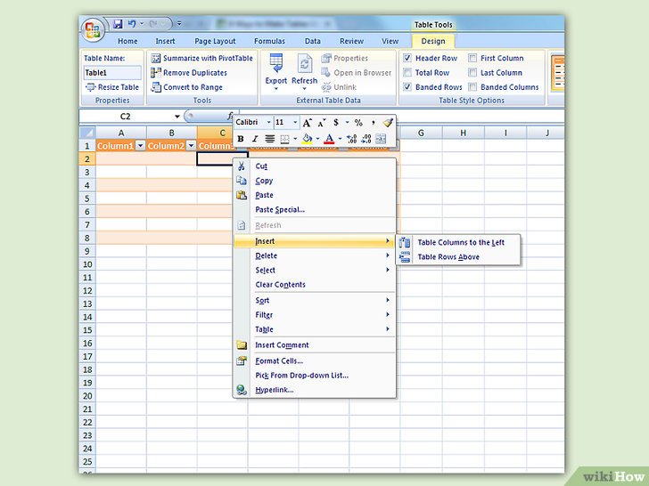Switch to the Page Layout tab
This screenshot has height=486, width=649.
click(215, 41)
